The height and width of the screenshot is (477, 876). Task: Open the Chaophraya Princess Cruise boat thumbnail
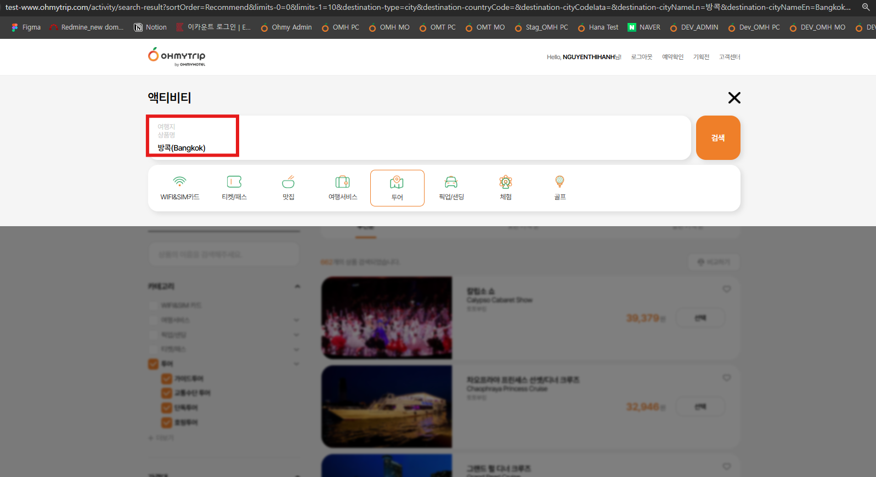387,407
